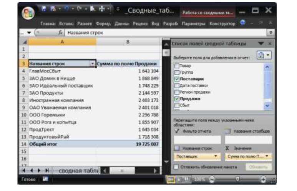Click the insert function fx icon

(x=60, y=33)
